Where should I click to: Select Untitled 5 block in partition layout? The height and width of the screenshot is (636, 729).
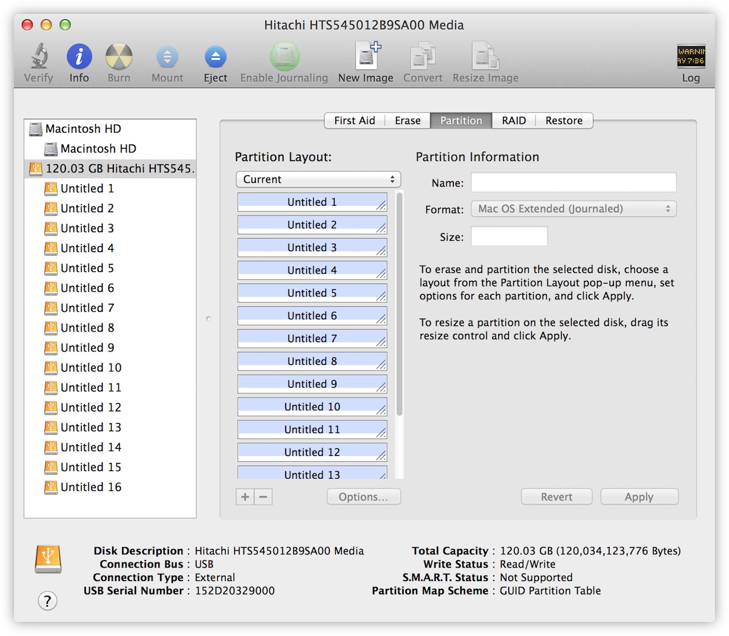(312, 293)
